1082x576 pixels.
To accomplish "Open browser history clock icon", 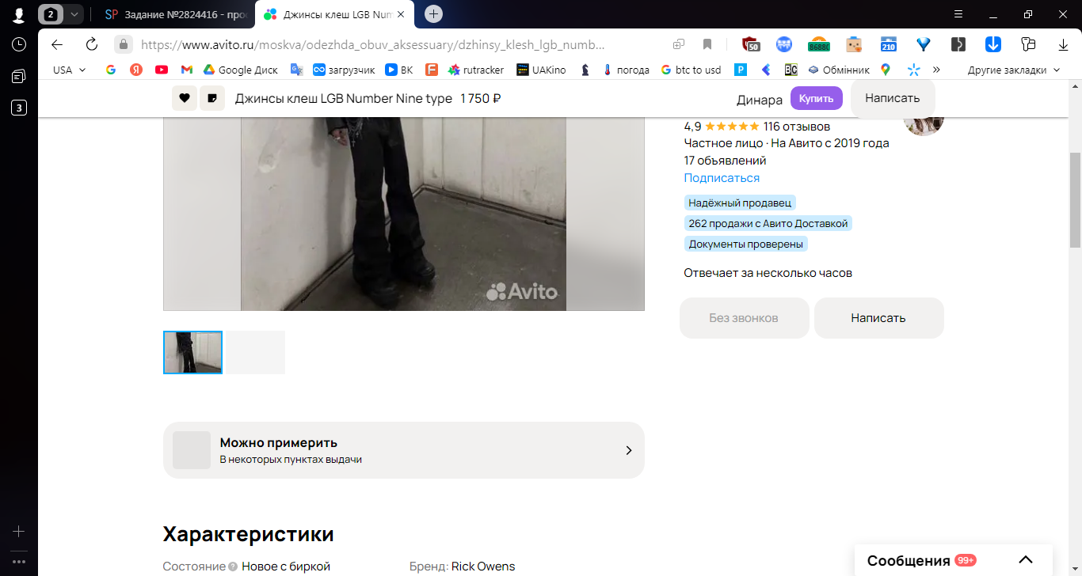I will (x=19, y=44).
